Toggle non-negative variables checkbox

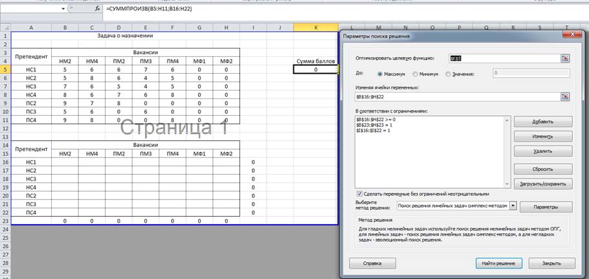(x=359, y=194)
